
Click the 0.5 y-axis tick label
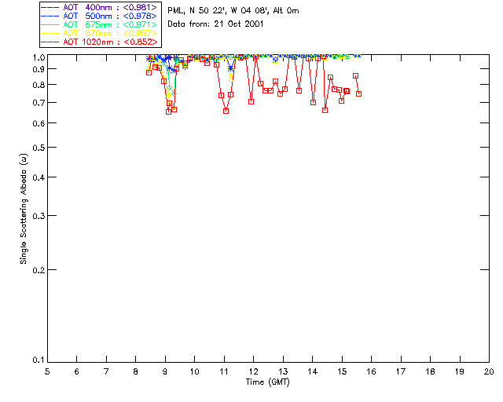(39, 148)
